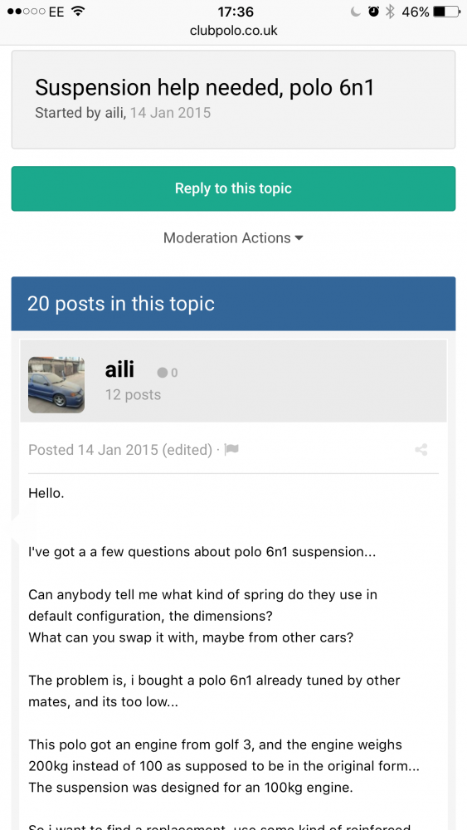This screenshot has height=830, width=467.
Task: Click the Posted 14 Jan 2015 timestamp
Action: (93, 450)
